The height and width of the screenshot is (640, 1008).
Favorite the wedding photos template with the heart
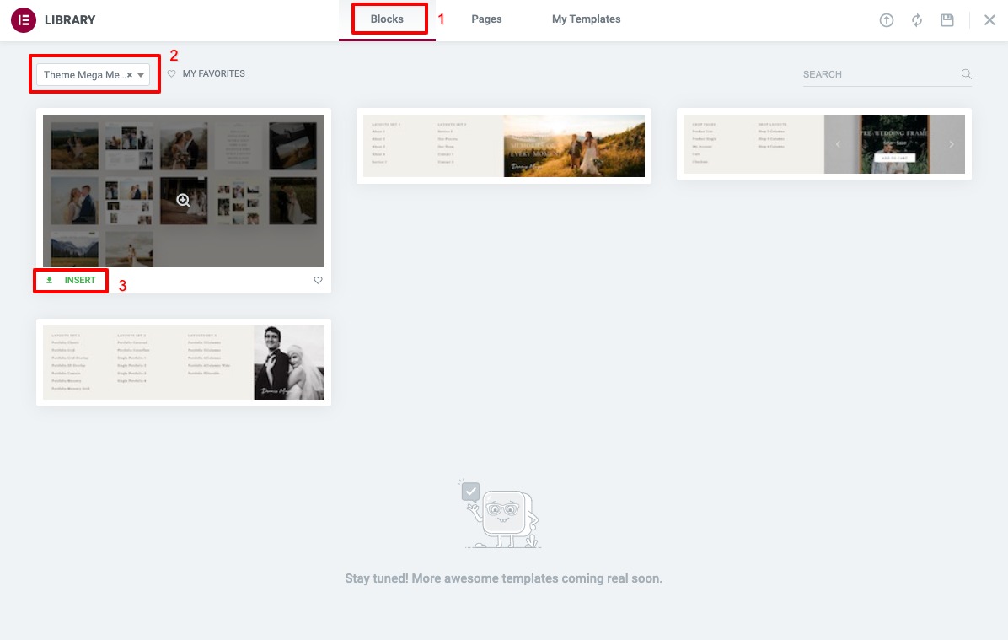point(318,280)
